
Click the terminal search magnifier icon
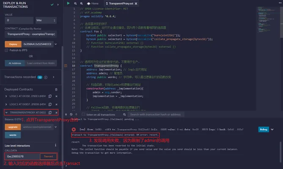124,114
